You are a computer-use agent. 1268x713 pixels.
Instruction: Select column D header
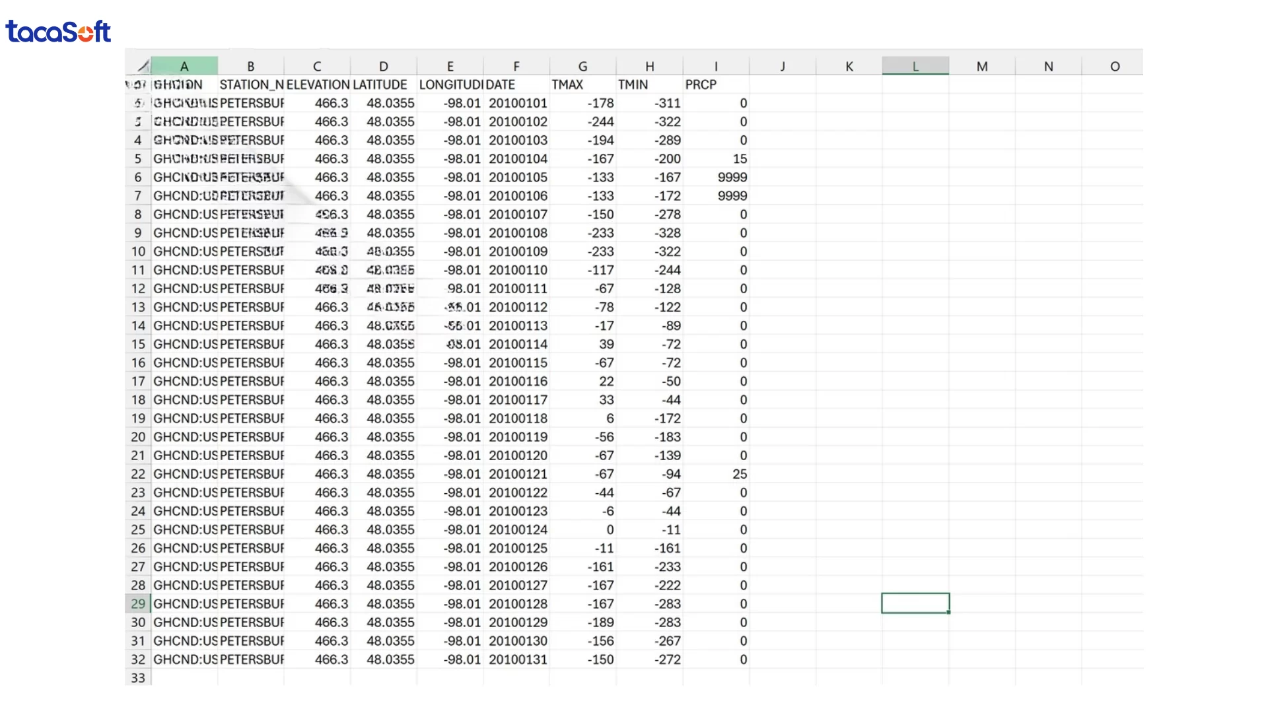pos(384,66)
